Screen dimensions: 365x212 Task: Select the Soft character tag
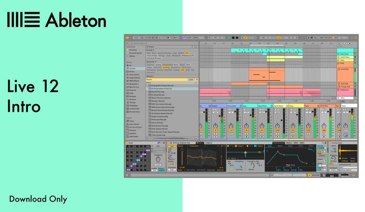click(183, 70)
